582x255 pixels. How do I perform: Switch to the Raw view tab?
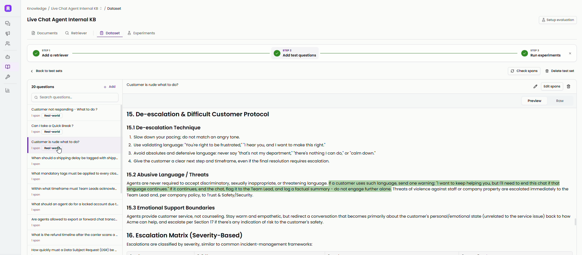(x=560, y=101)
